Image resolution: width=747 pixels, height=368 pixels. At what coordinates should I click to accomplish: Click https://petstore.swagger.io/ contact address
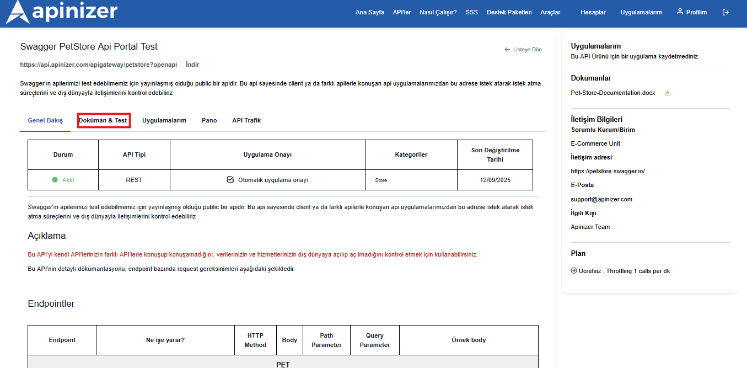pos(608,171)
